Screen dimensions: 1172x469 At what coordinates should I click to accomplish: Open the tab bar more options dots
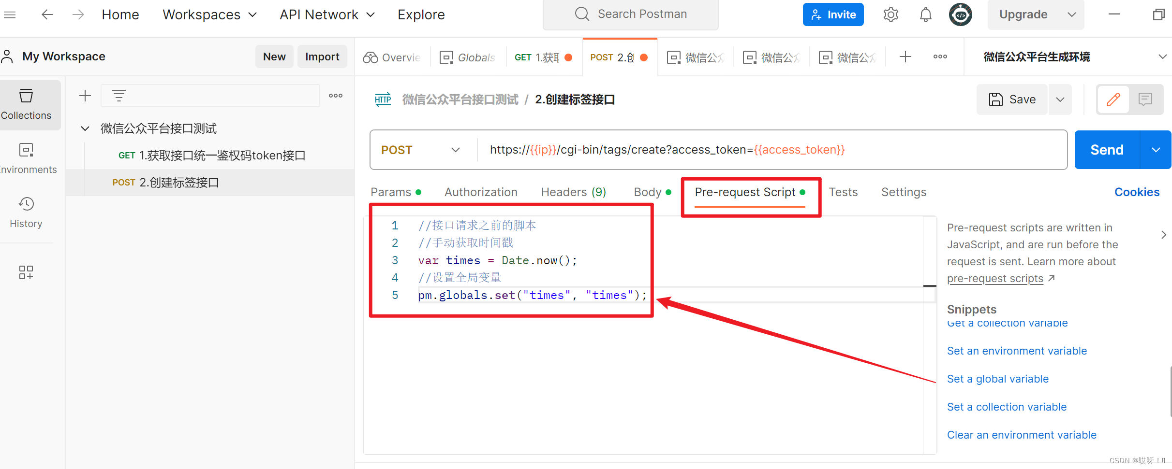tap(940, 57)
